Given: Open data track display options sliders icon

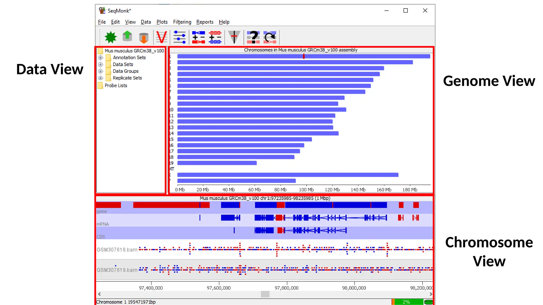Looking at the screenshot, I should 179,37.
